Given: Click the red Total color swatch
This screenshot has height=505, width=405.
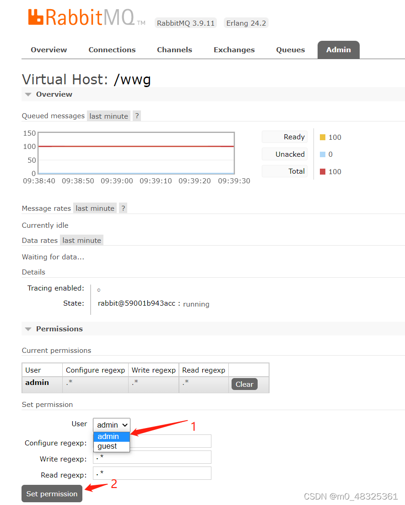Looking at the screenshot, I should (323, 172).
